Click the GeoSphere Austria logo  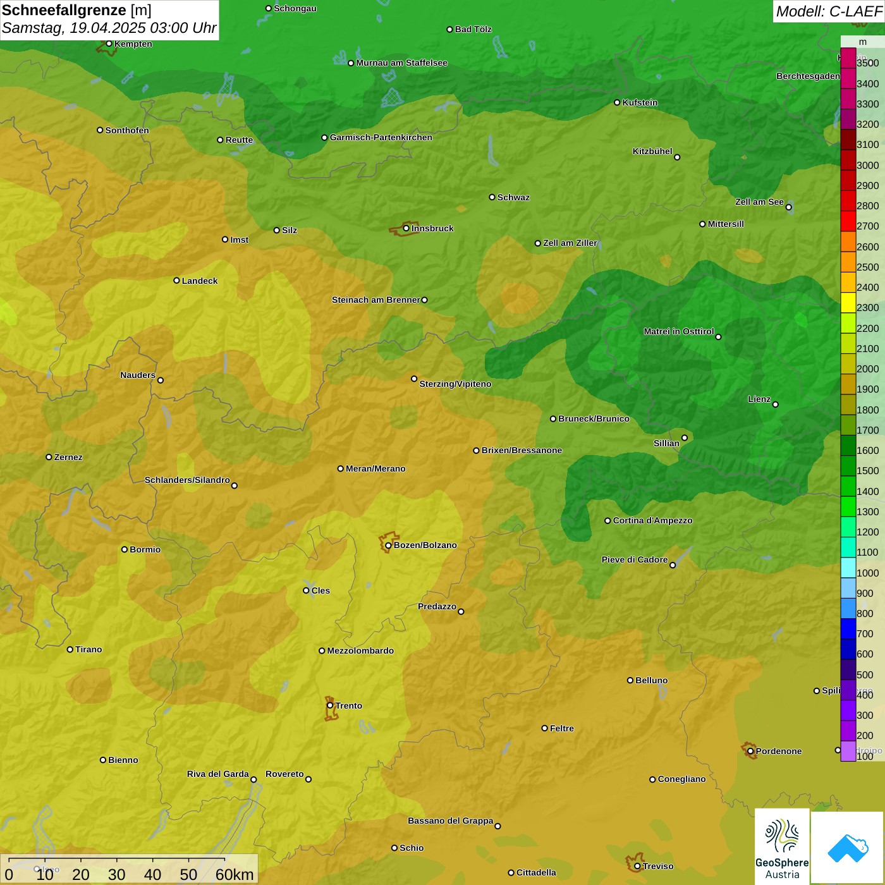[x=782, y=846]
